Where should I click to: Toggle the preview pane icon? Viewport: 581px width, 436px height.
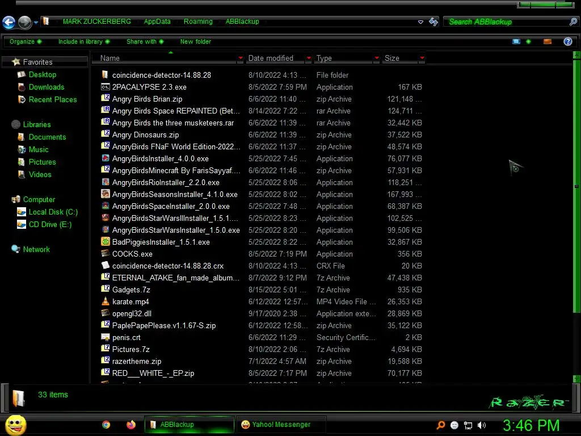coord(548,41)
